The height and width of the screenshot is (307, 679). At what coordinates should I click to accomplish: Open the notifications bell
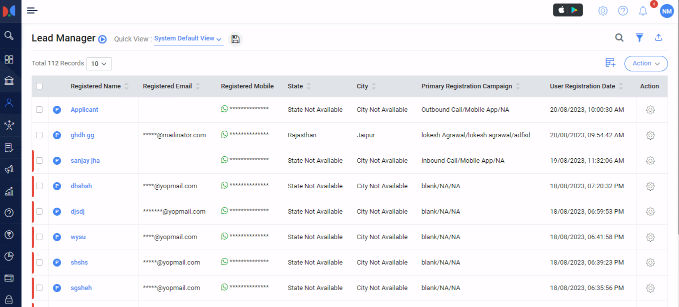(x=643, y=10)
